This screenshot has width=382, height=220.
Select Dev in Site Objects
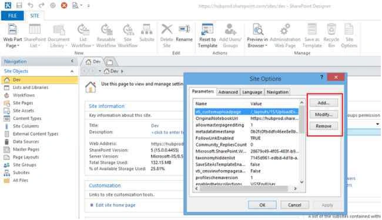point(39,80)
